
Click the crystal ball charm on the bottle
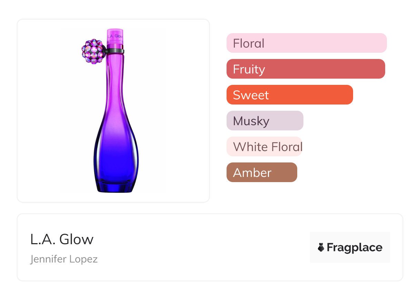tap(92, 51)
